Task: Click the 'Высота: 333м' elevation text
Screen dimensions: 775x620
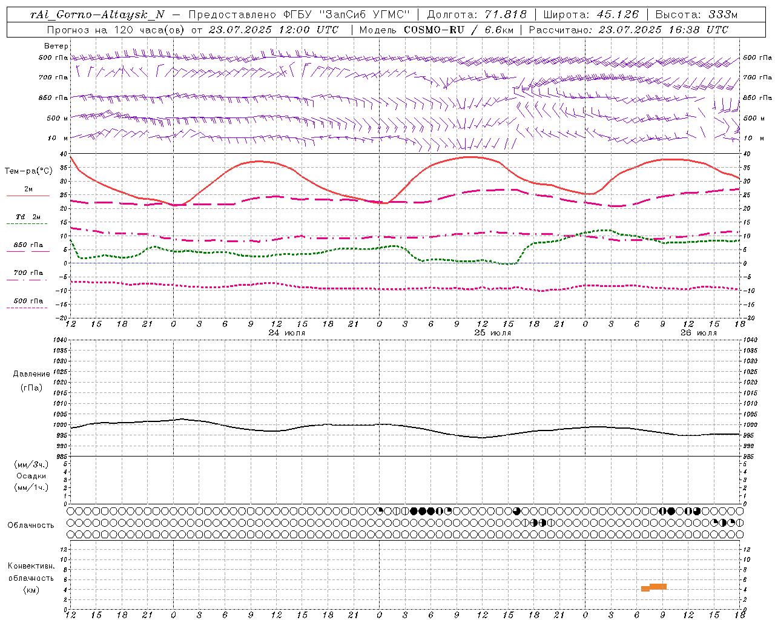Action: [x=696, y=15]
